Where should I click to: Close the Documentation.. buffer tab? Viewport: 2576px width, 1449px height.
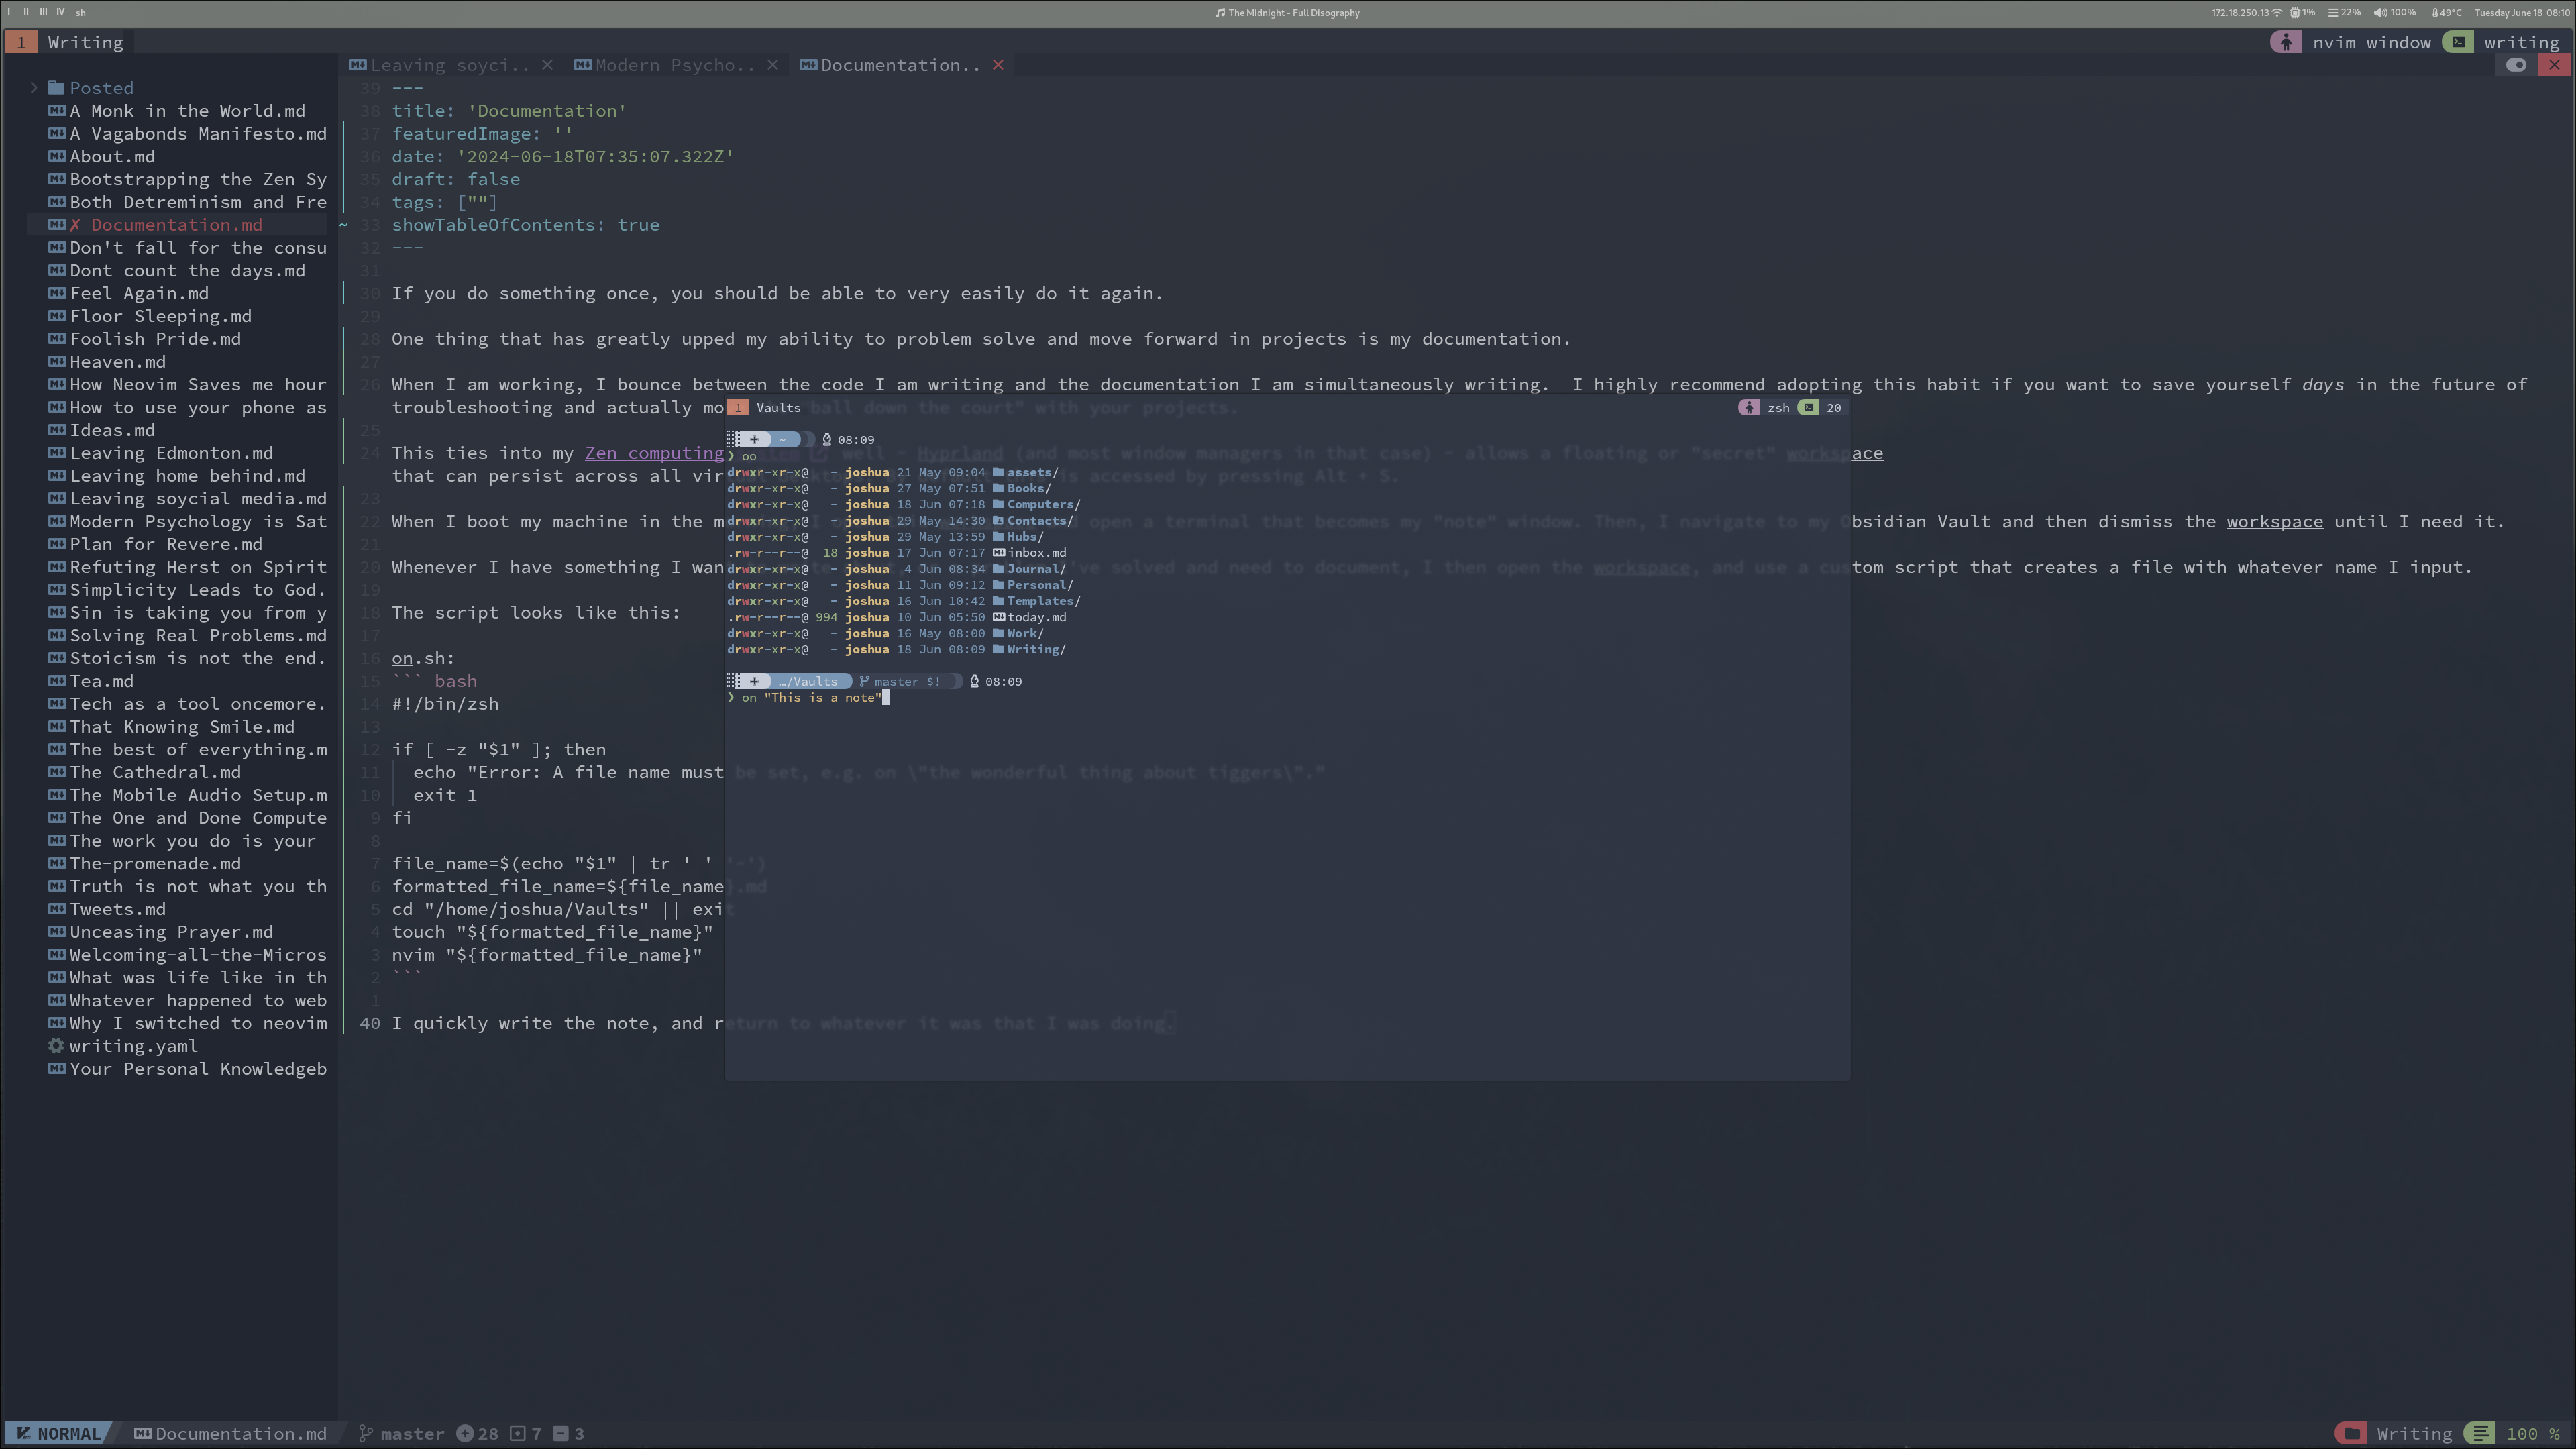tap(998, 65)
